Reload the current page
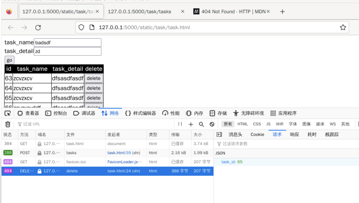Screen dimensions: 359x203 point(38,28)
